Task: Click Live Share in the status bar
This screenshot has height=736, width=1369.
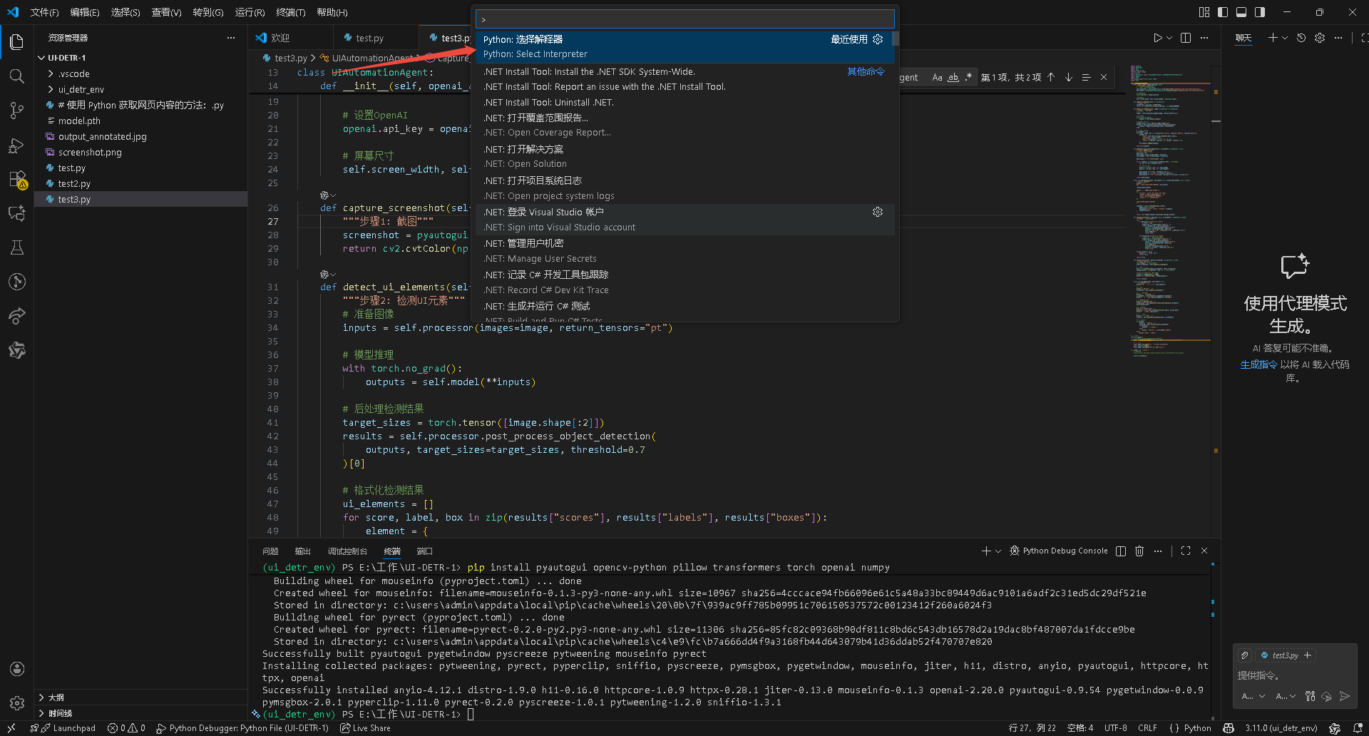Action: (x=365, y=728)
